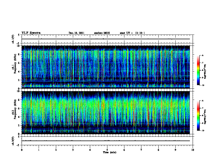Click the time axis tick label "8"
Image resolution: width=217 pixels, height=168 pixels.
pyautogui.click(x=158, y=150)
